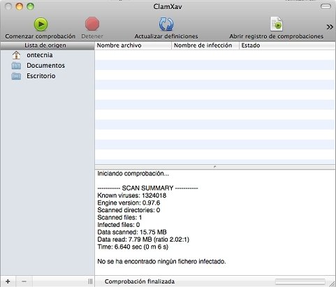The image size is (336, 287).
Task: Click the orange minimize window button
Action: (20, 6)
